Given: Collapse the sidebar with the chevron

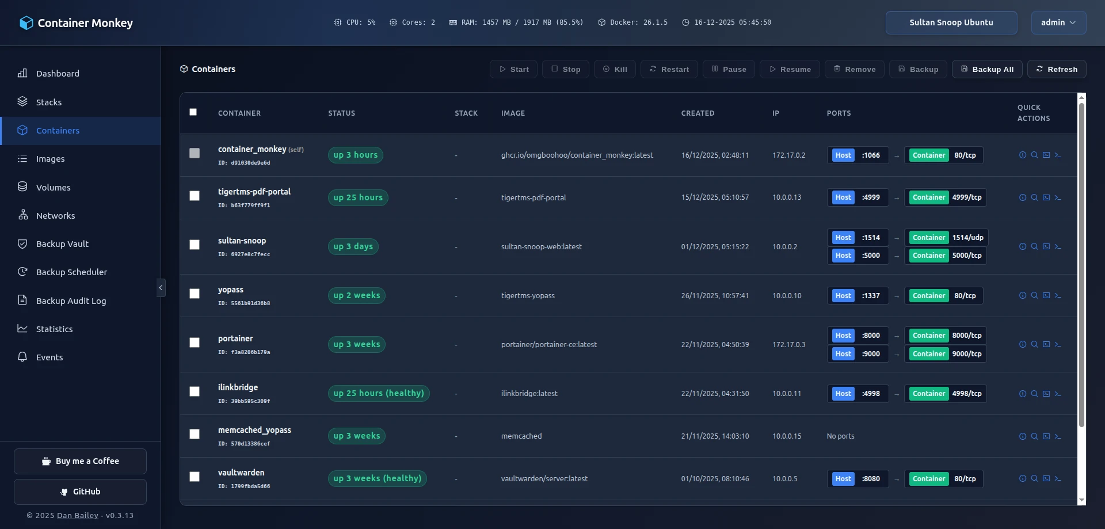Looking at the screenshot, I should pyautogui.click(x=161, y=287).
